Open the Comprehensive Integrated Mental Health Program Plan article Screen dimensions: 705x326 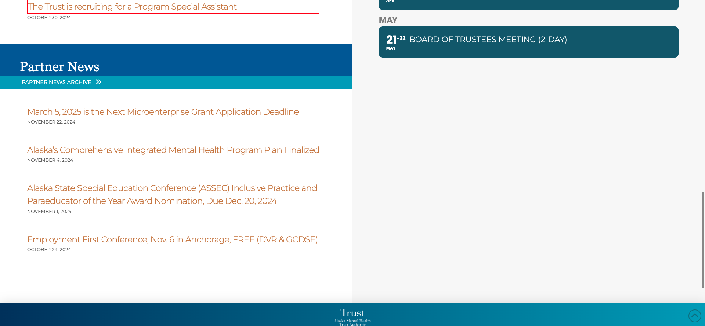click(173, 150)
